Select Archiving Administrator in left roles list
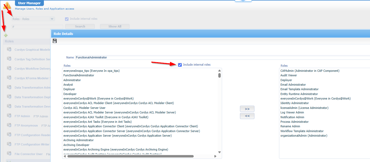 [78, 140]
